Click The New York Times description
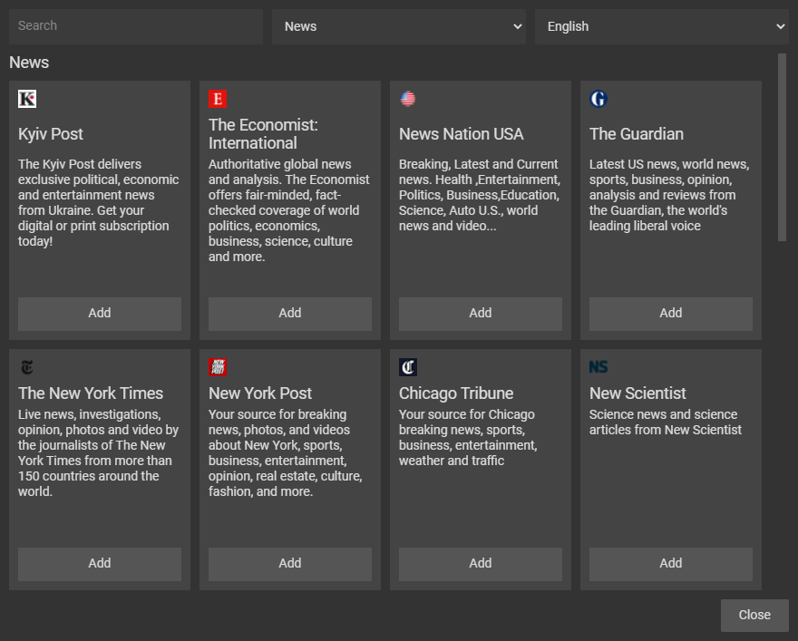The height and width of the screenshot is (641, 798). (99, 452)
